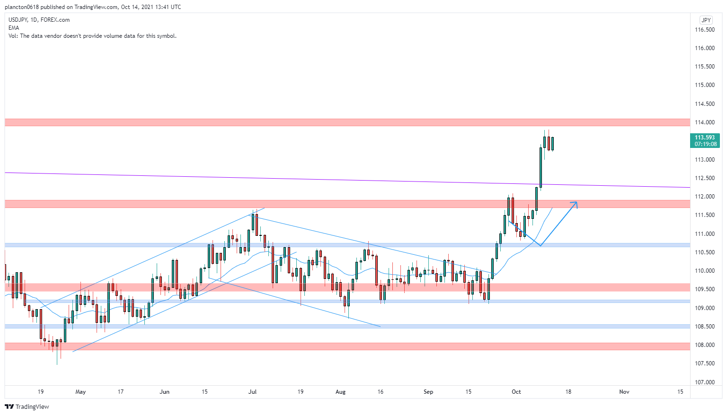
Task: Click the 110.000 price axis label
Action: [704, 271]
